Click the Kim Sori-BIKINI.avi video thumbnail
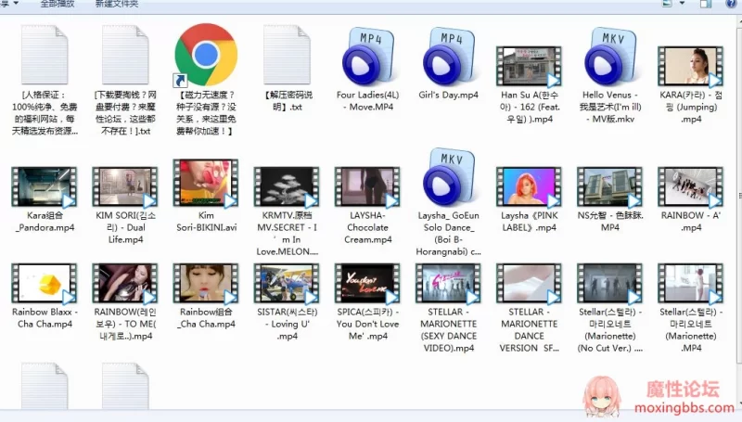 (x=206, y=183)
